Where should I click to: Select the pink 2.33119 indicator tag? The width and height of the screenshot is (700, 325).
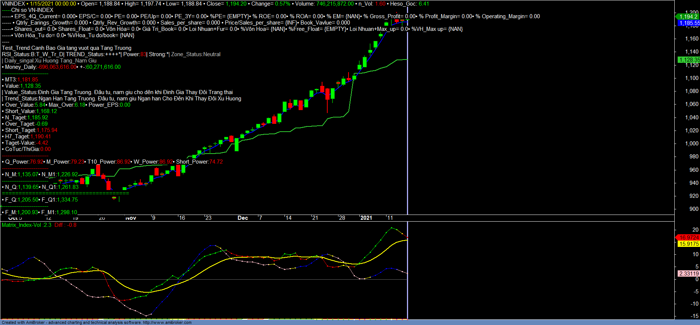click(689, 273)
